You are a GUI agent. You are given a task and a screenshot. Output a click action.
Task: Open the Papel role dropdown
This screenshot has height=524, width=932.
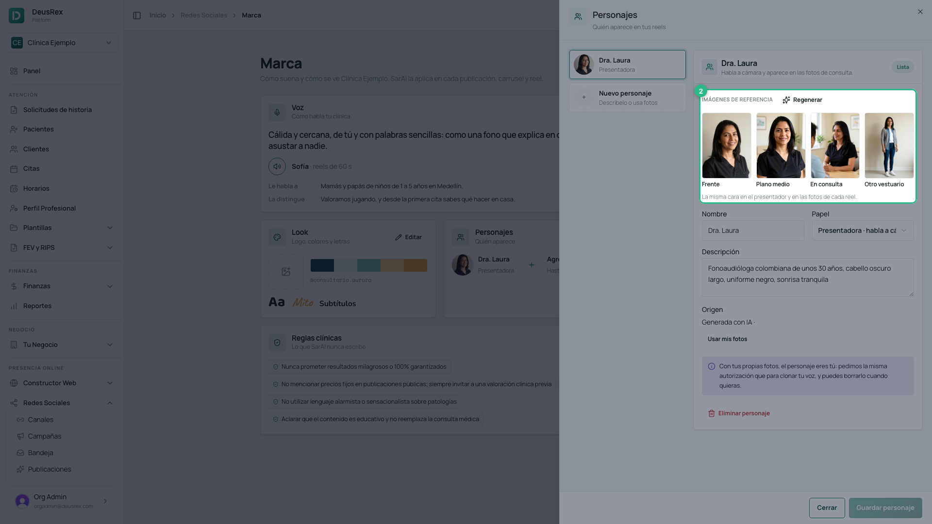pyautogui.click(x=863, y=230)
